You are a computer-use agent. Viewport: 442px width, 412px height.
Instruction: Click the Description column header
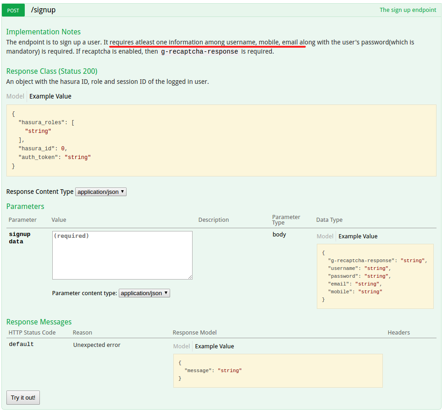tap(214, 220)
